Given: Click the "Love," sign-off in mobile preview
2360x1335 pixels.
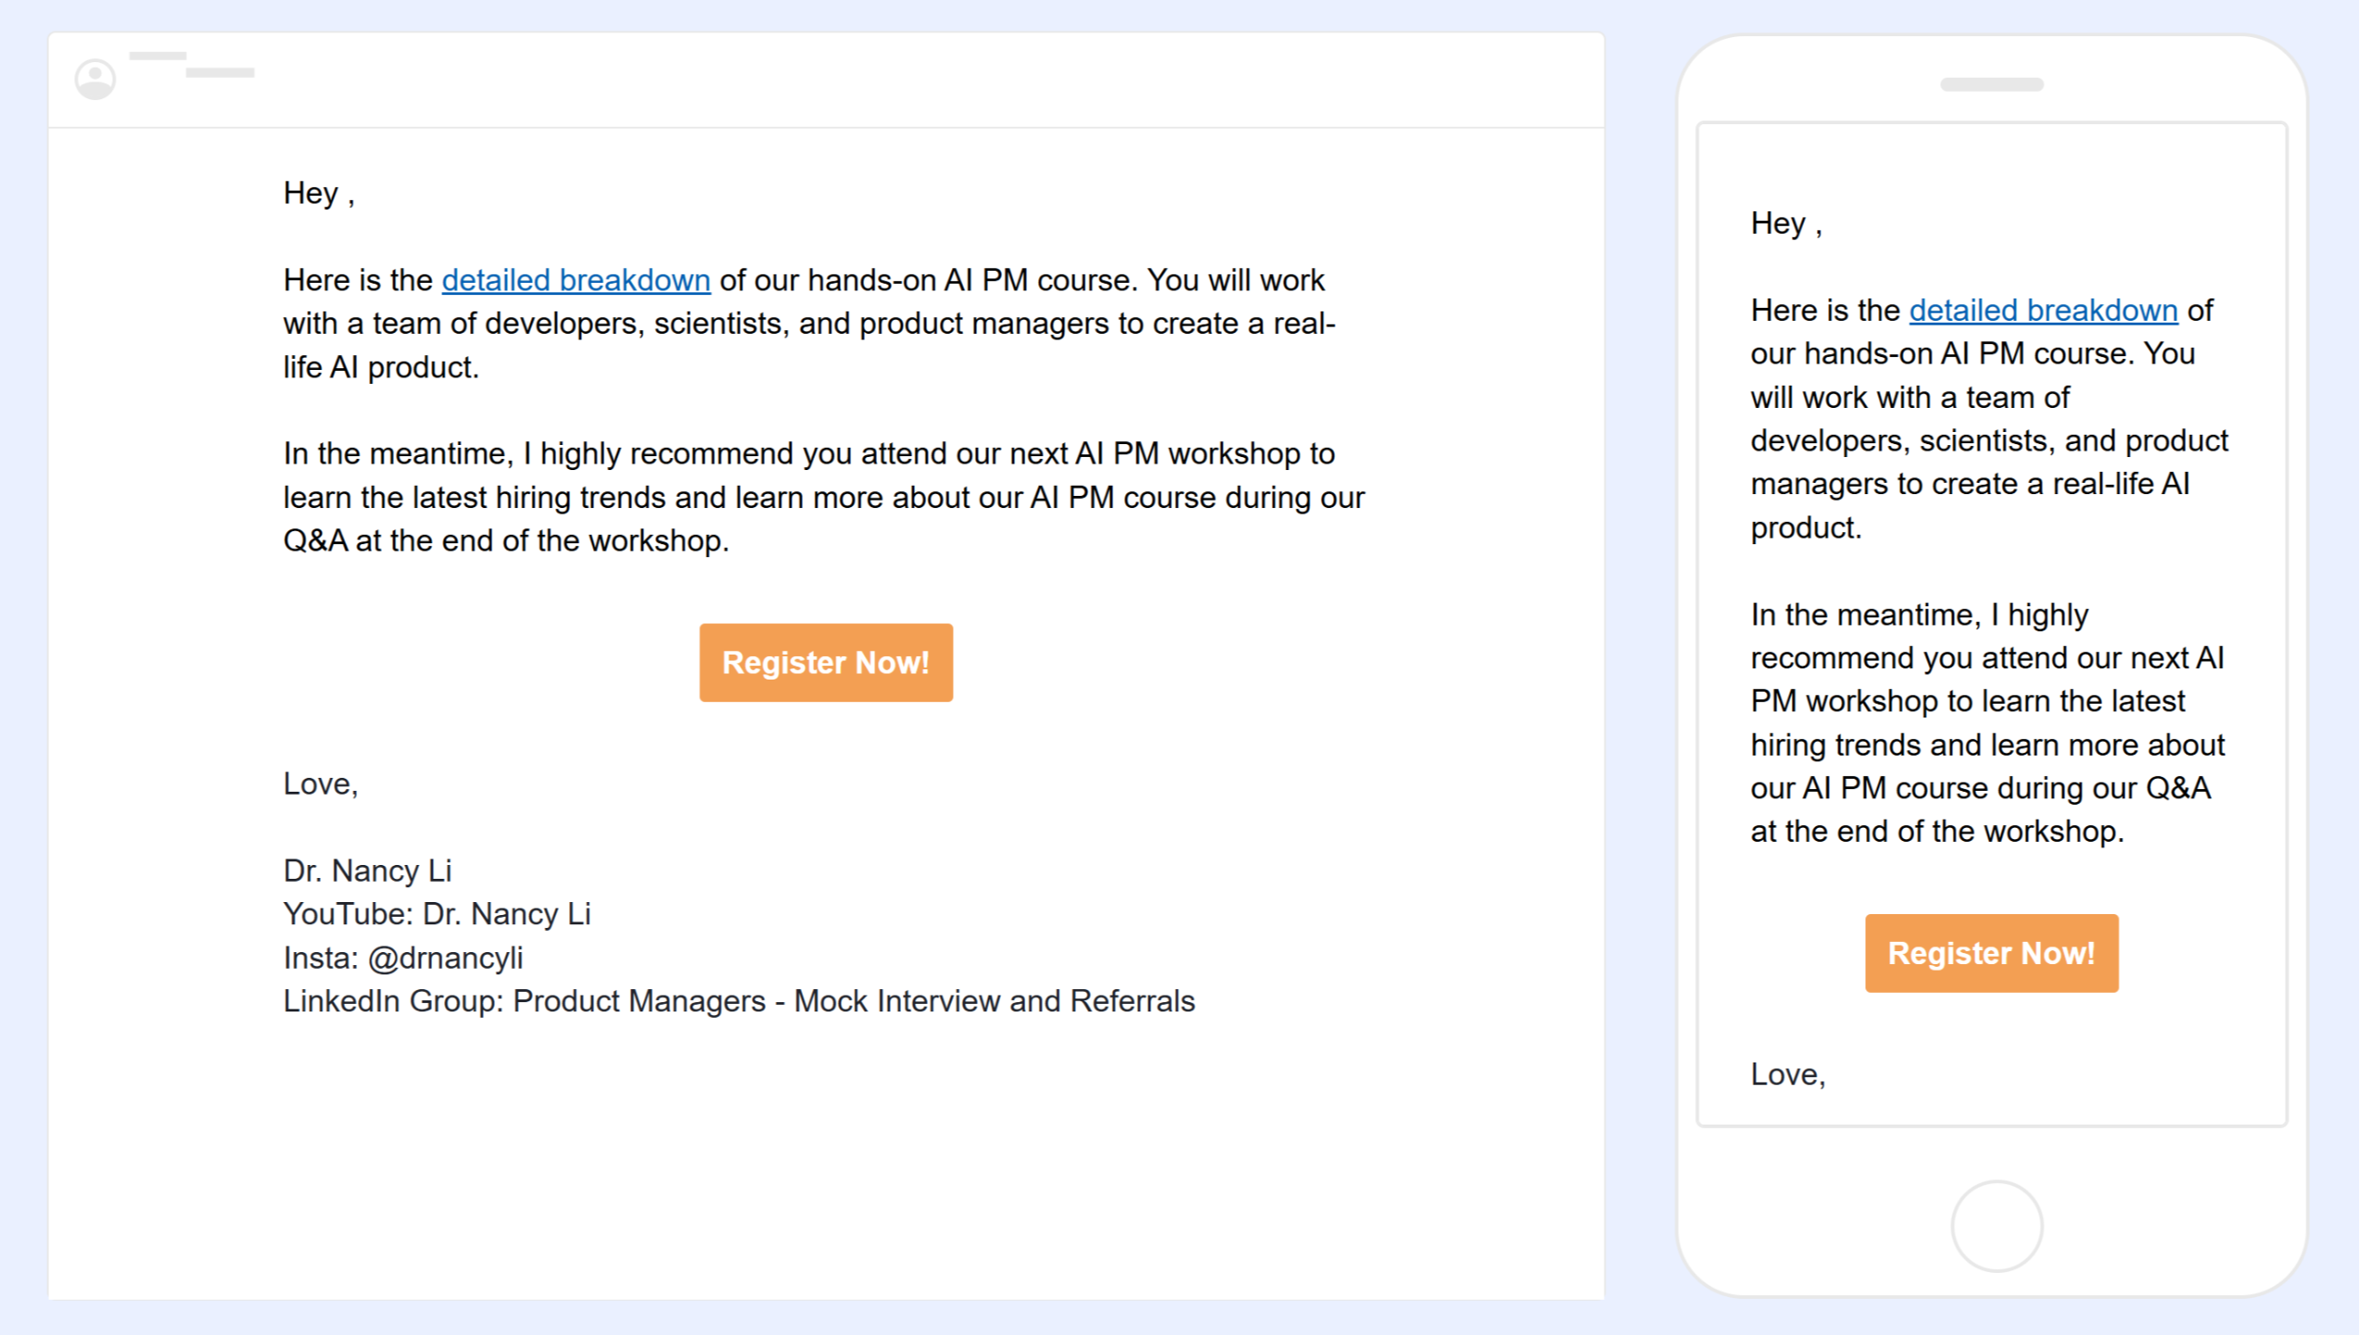Looking at the screenshot, I should pos(1788,1074).
